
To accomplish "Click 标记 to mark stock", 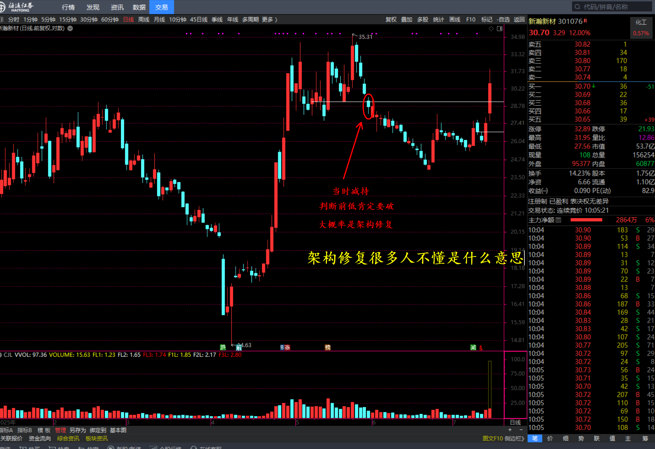I will tap(487, 20).
